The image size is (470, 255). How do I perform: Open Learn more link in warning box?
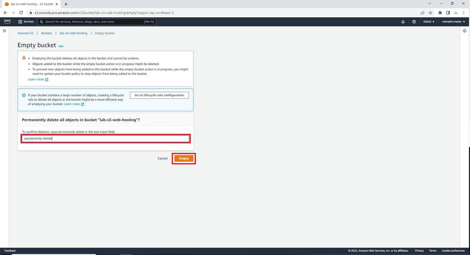[38, 79]
